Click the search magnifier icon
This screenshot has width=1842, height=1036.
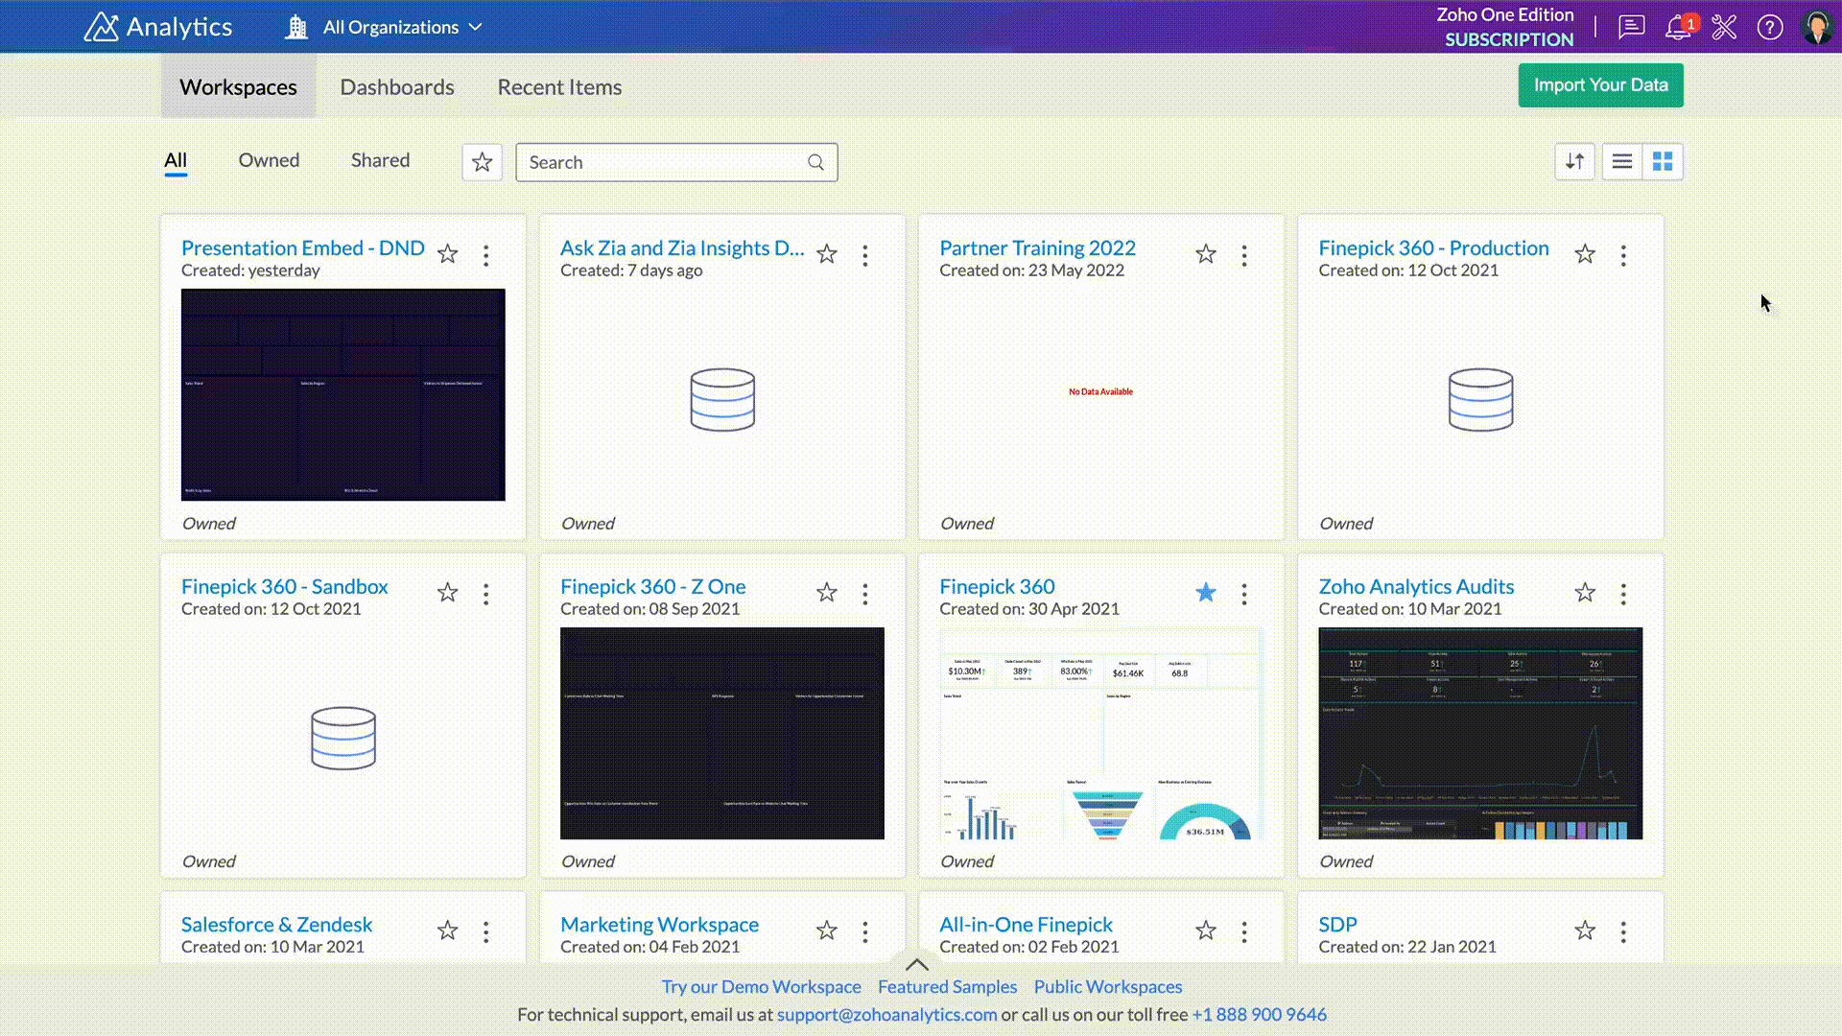point(815,162)
